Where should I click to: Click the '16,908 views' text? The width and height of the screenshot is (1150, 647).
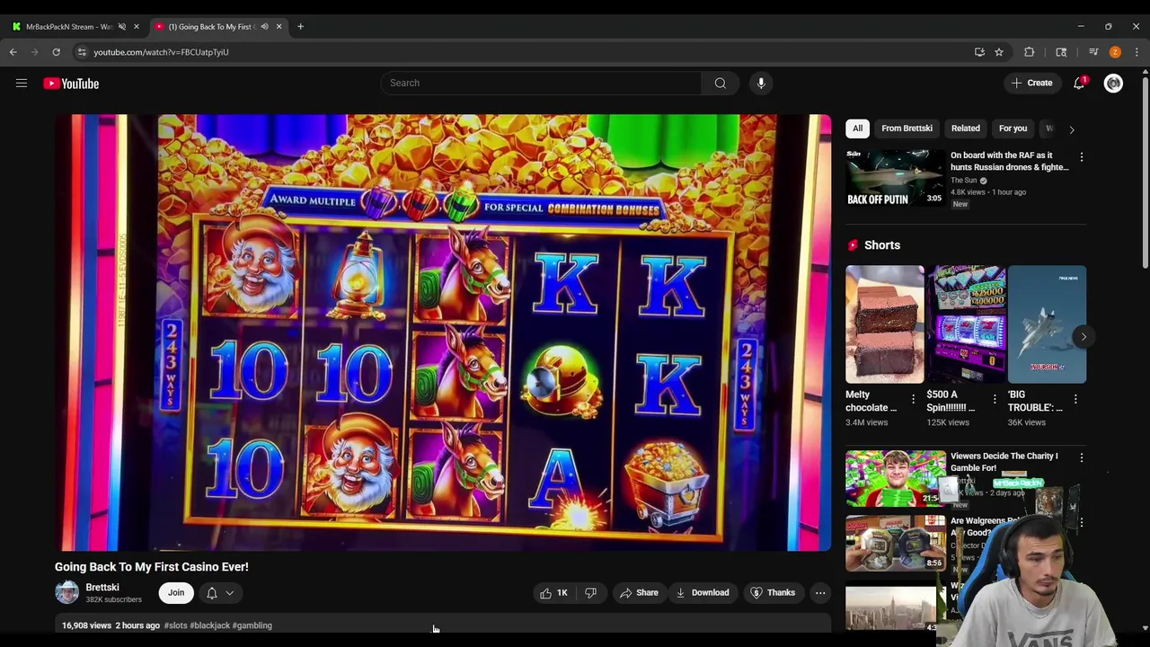coord(87,625)
